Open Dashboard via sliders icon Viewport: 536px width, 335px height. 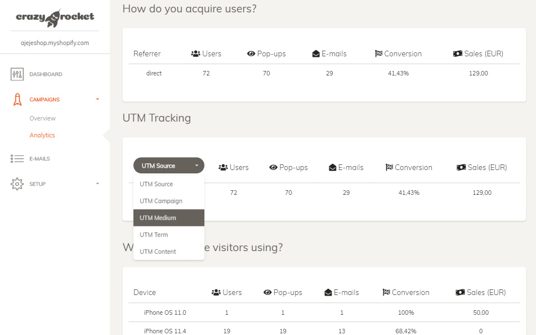17,74
